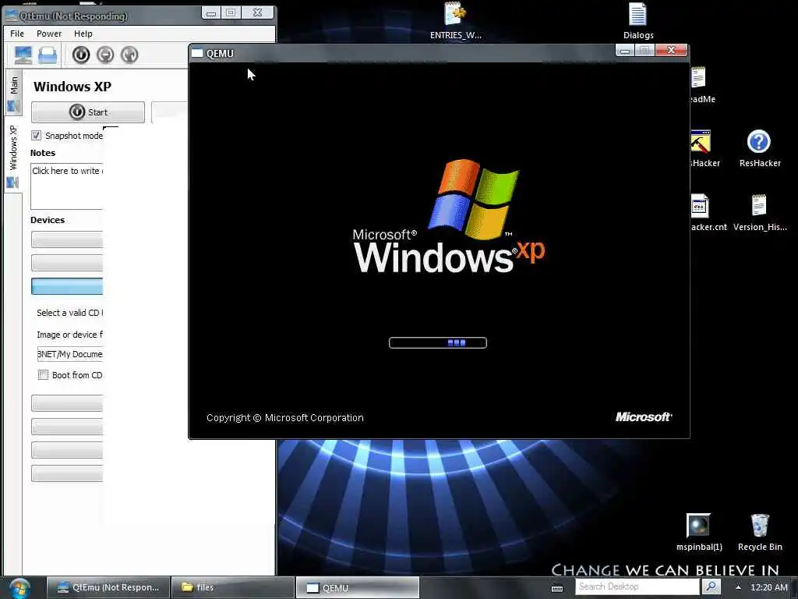Open the Help menu in QtEmu
The image size is (798, 599).
[83, 34]
